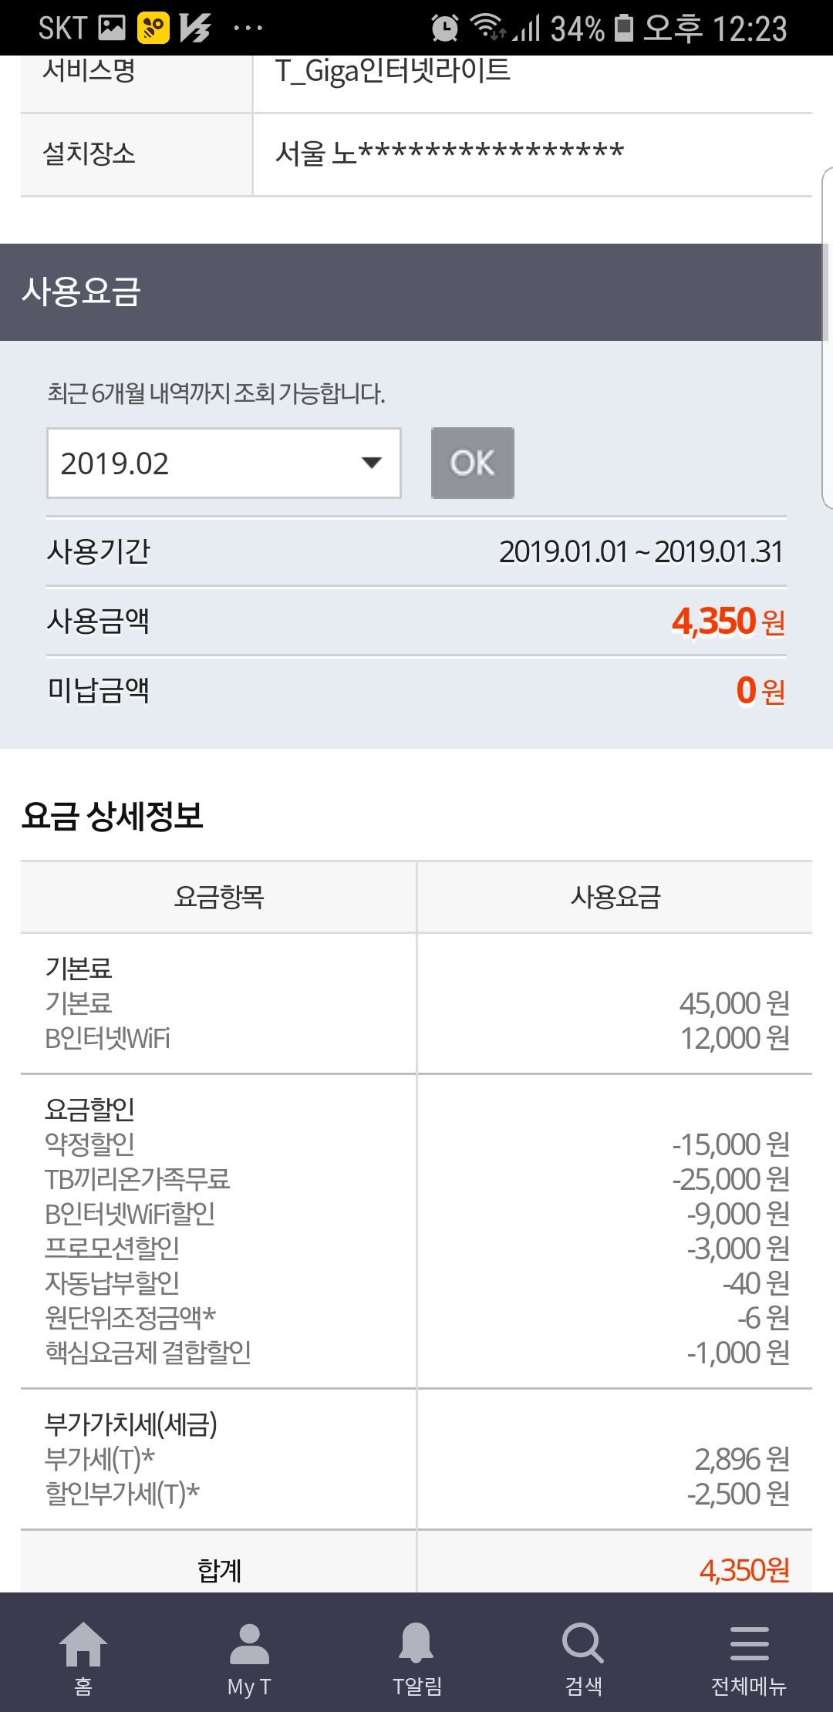Tap the gallery image notification icon
This screenshot has width=833, height=1712.
pyautogui.click(x=111, y=29)
